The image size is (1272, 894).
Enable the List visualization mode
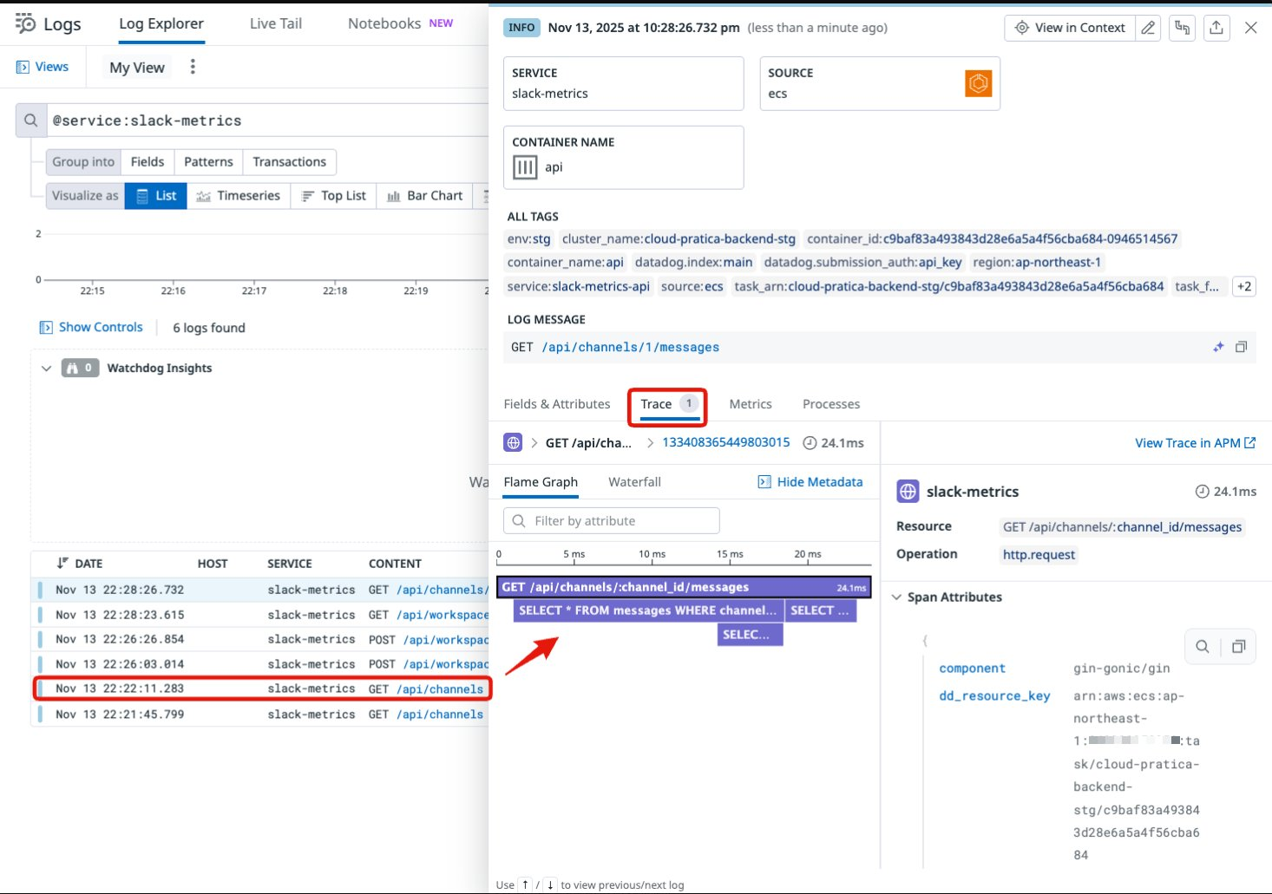coord(155,195)
